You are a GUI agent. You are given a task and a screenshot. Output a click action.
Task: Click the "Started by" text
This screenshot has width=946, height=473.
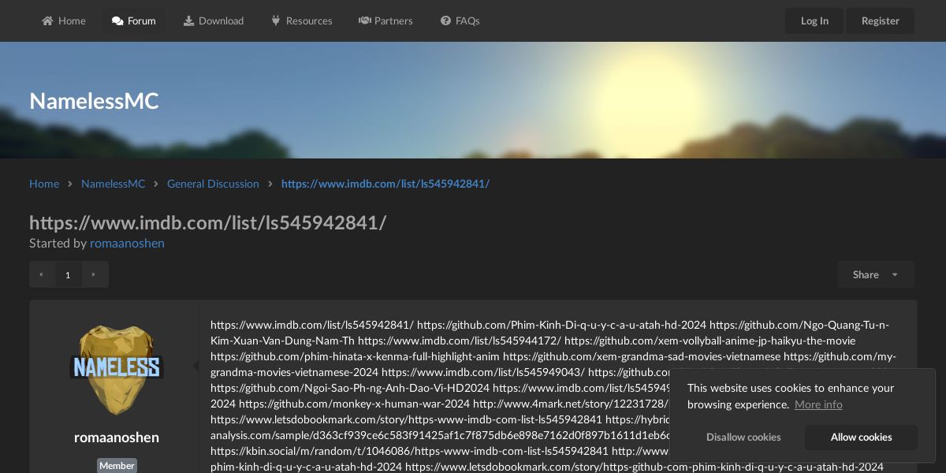pos(58,243)
